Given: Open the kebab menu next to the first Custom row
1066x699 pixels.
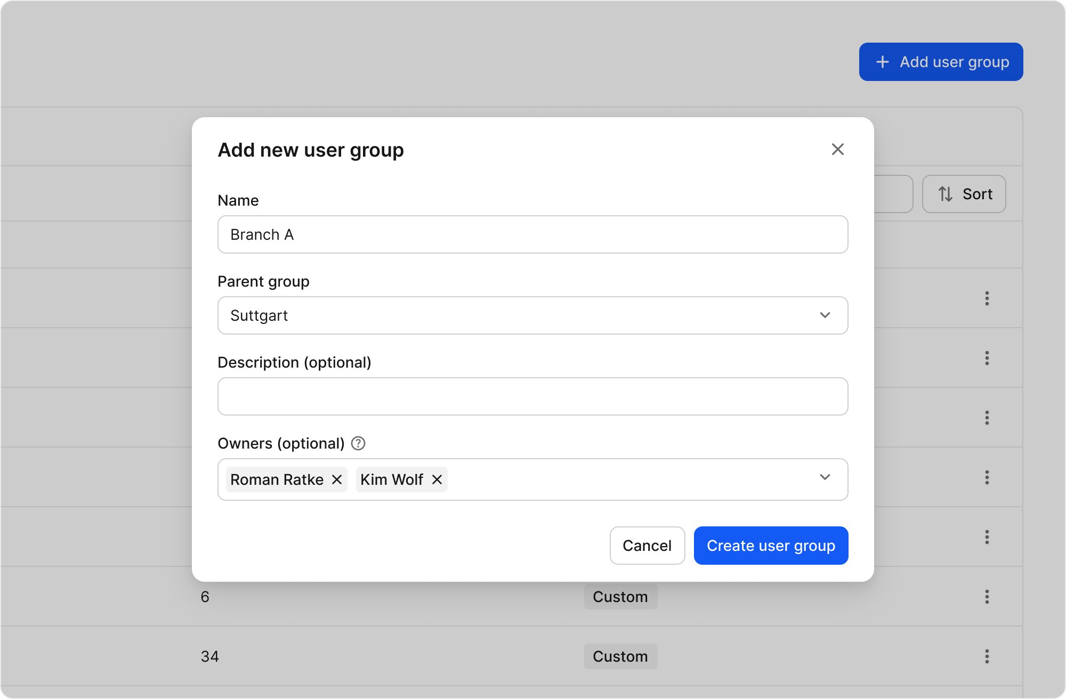Looking at the screenshot, I should (x=987, y=597).
